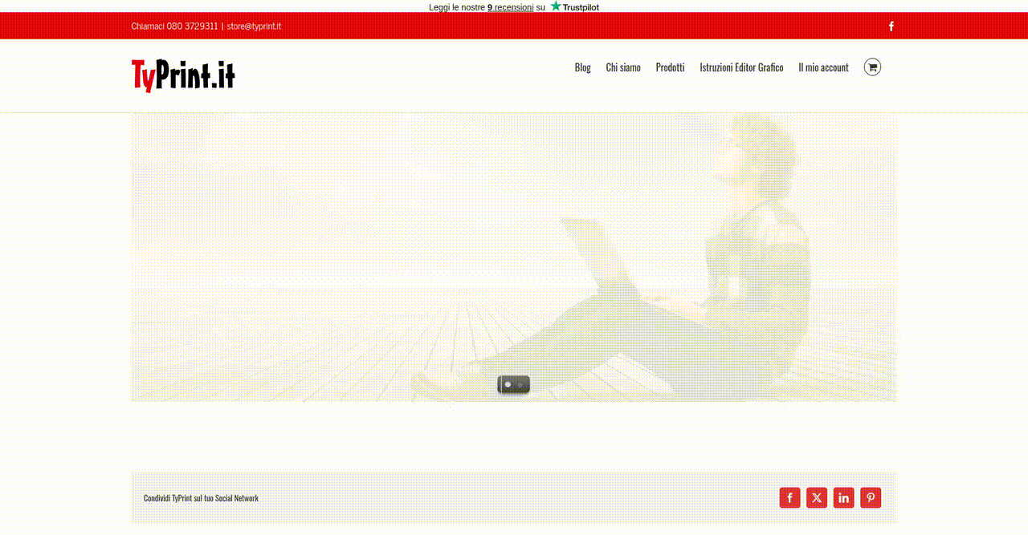
Task: Open the Blog menu item
Action: (x=582, y=67)
